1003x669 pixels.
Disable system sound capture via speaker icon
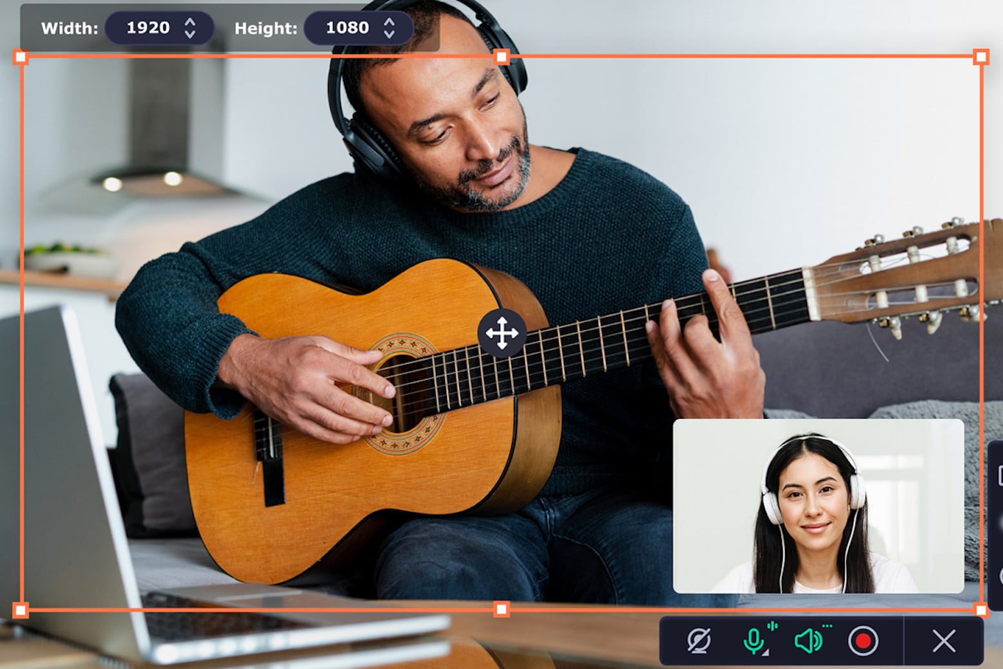coord(809,641)
